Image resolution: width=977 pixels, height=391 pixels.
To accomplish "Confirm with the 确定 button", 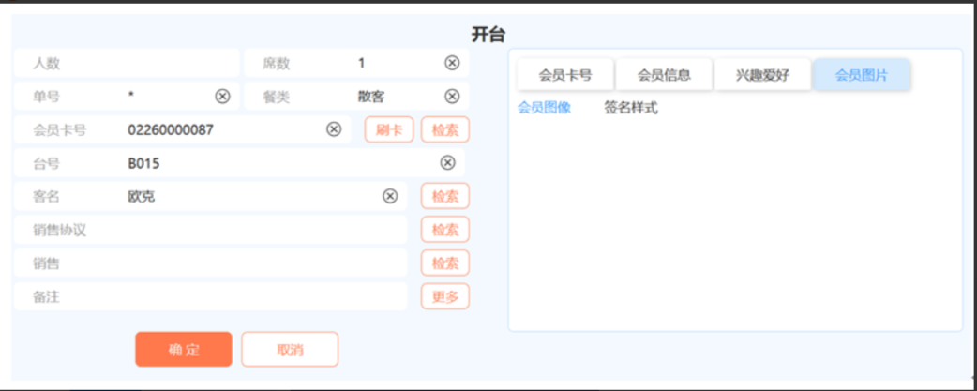I will (183, 349).
